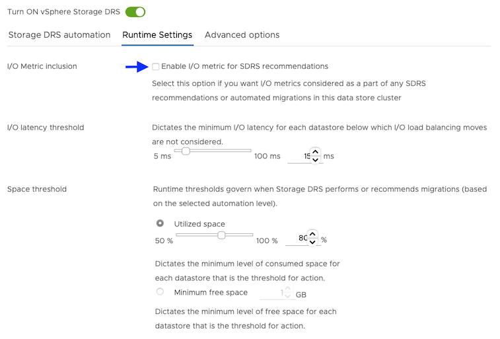Click the I/O latency threshold slider handle
This screenshot has height=339, width=500.
click(x=186, y=151)
